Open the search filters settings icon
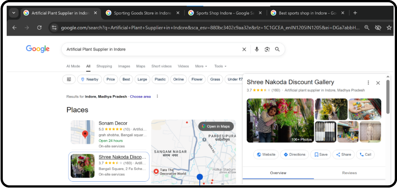This screenshot has height=188, width=397. point(69,79)
